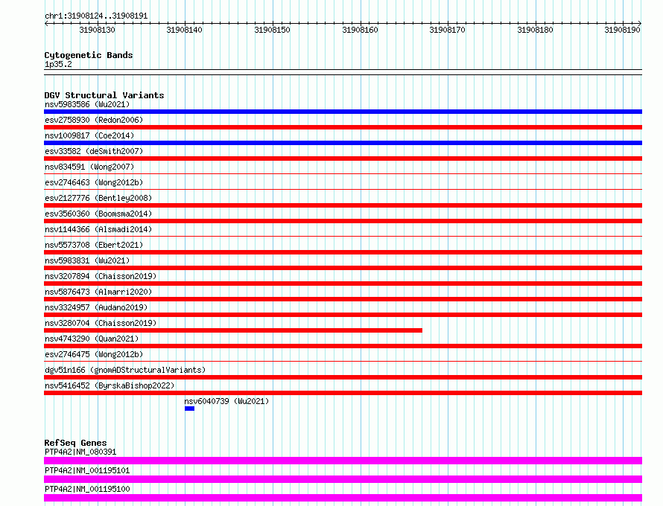Image resolution: width=663 pixels, height=506 pixels.
Task: Open PTP4A2|NM_001195100 gene label
Action: 87,489
